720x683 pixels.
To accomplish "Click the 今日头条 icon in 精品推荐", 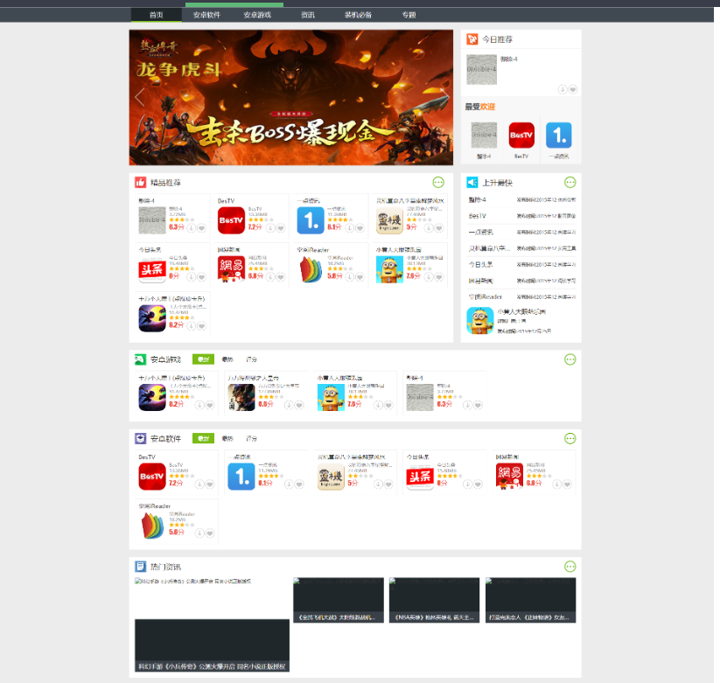I will [x=152, y=269].
